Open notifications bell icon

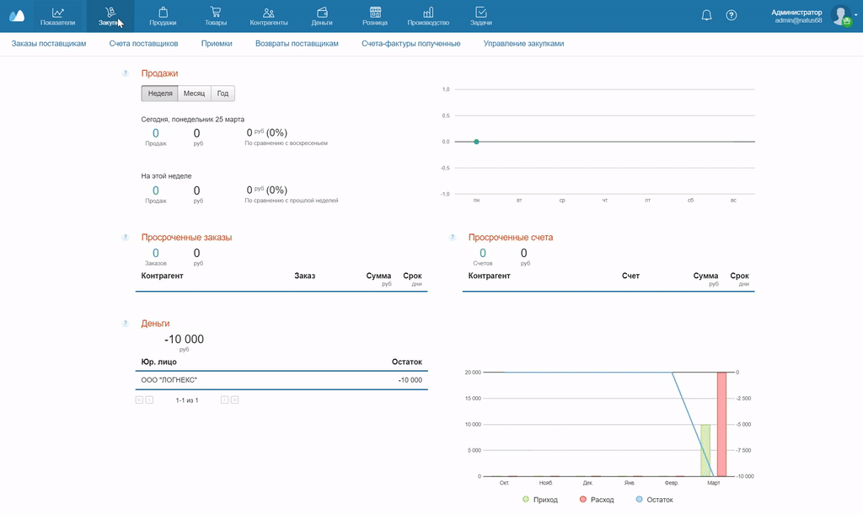point(706,15)
